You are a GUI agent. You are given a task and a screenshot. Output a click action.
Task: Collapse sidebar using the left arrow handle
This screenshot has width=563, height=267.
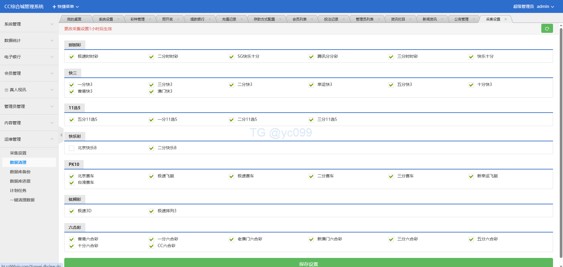pos(61,135)
